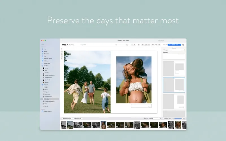This screenshot has width=226, height=141.
Task: Expand the Media Types section
Action: point(41,63)
